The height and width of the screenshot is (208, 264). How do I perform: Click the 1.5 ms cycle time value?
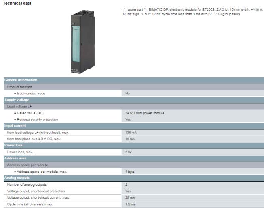click(130, 204)
